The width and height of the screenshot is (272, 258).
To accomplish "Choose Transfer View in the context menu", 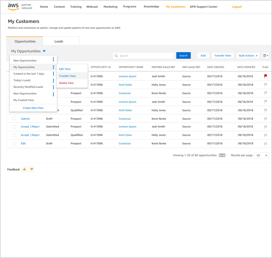I will point(67,76).
